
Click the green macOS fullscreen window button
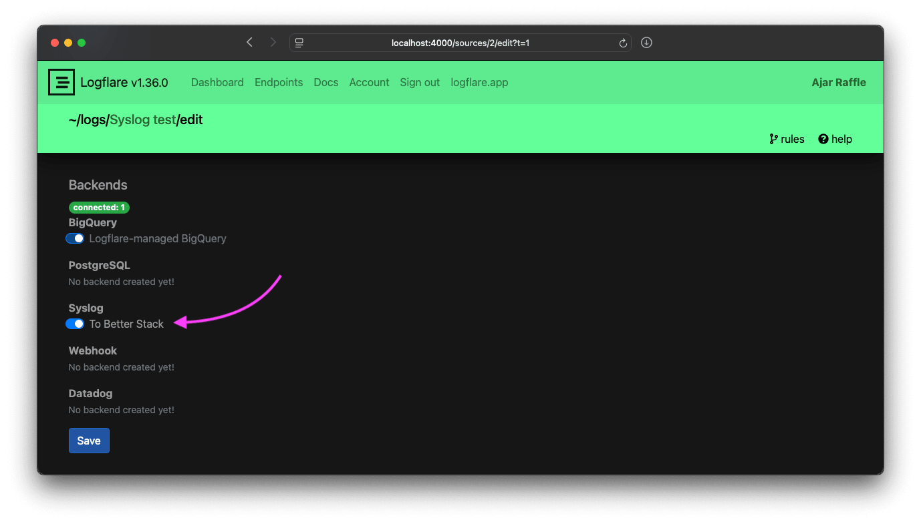point(82,43)
